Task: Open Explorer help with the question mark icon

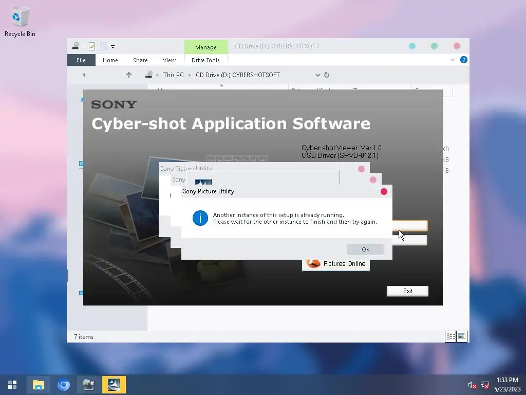Action: click(x=464, y=60)
